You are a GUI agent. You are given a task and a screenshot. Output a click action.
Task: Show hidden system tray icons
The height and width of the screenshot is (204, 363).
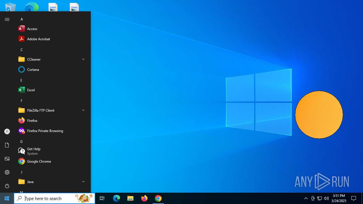pos(306,198)
